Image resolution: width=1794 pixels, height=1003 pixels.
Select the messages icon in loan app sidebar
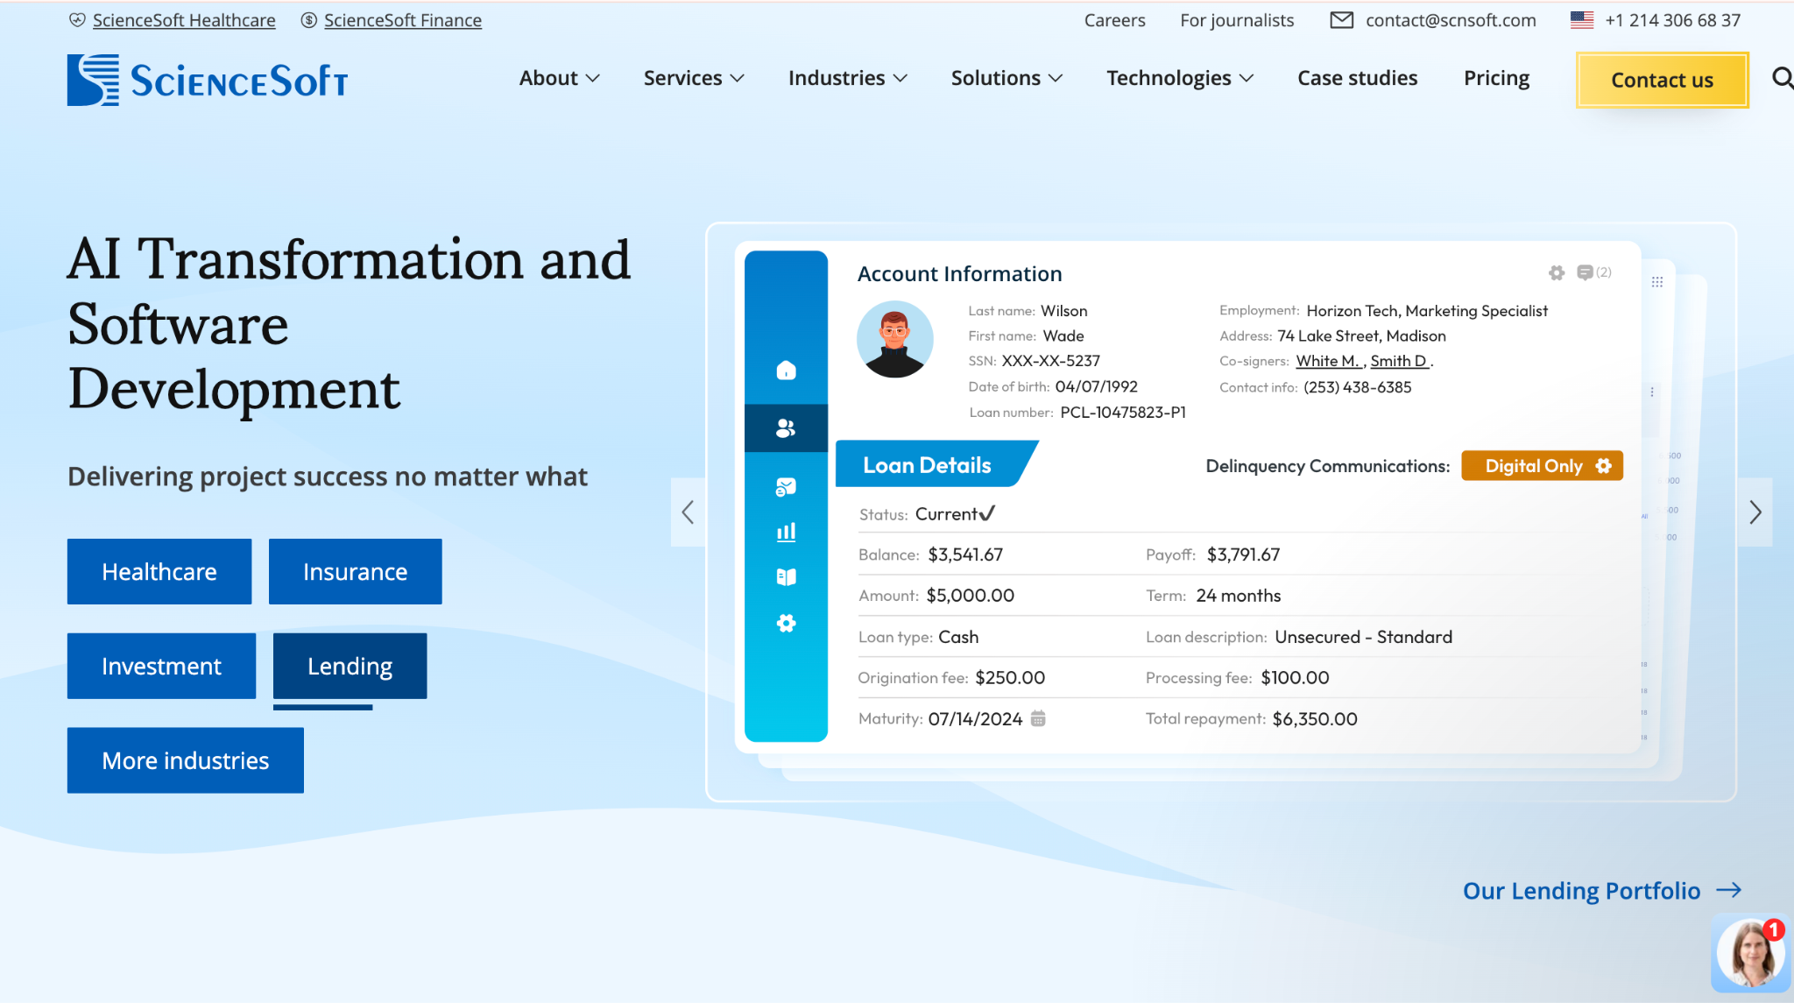pos(787,487)
